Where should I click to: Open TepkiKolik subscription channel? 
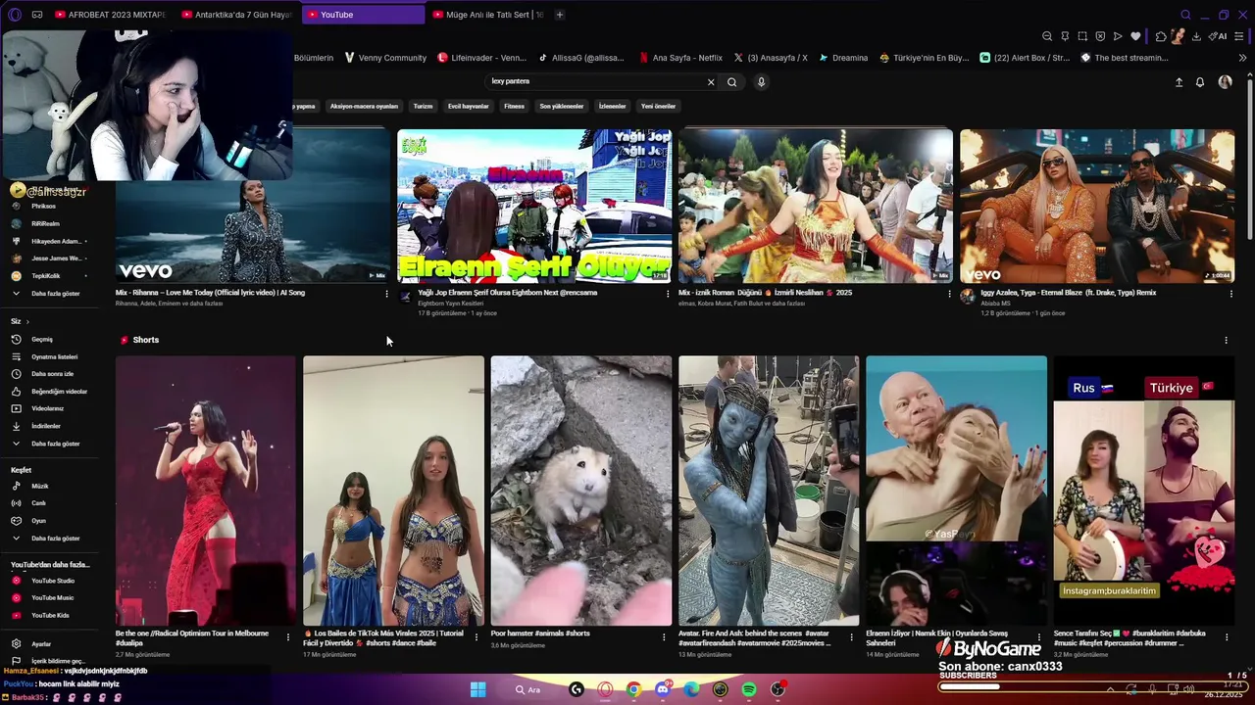point(45,276)
